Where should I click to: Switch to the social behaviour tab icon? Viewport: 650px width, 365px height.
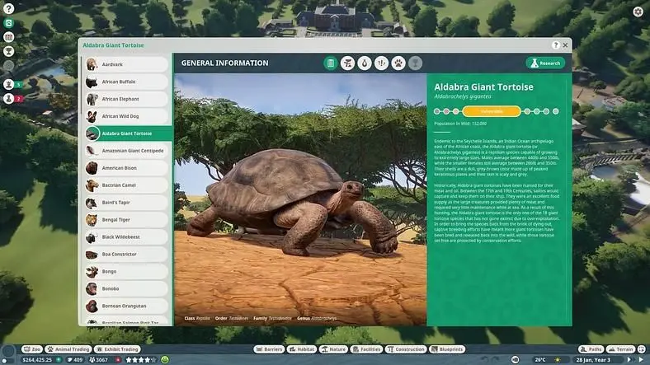coord(381,63)
